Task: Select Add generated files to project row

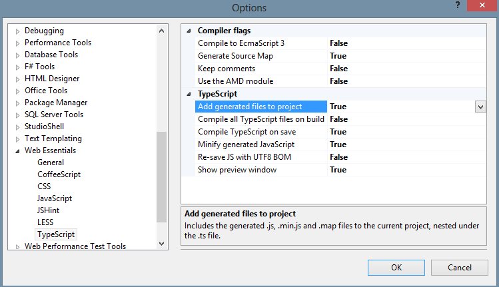Action: (261, 107)
